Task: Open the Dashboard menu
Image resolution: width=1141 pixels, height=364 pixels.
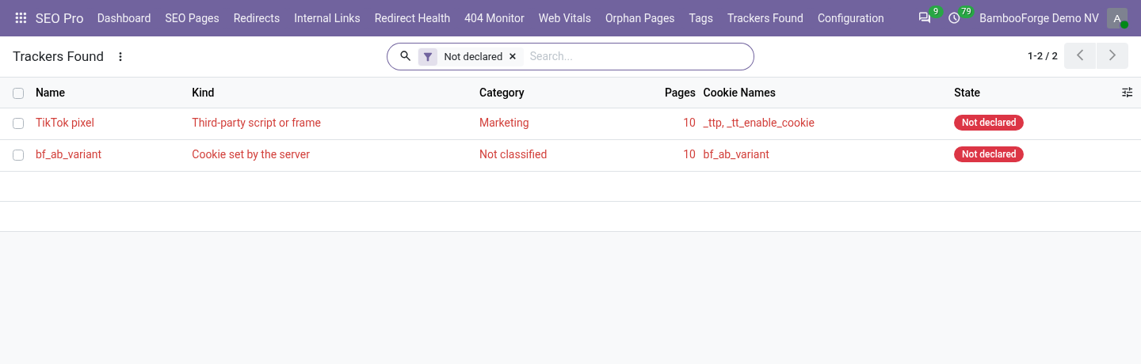Action: (124, 18)
